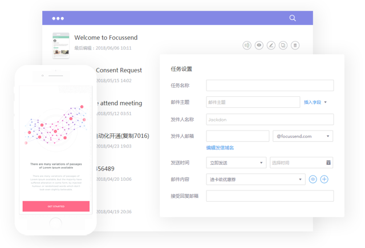The image size is (365, 248).
Task: Copy the Welcome to Focussend template
Action: tap(283, 45)
